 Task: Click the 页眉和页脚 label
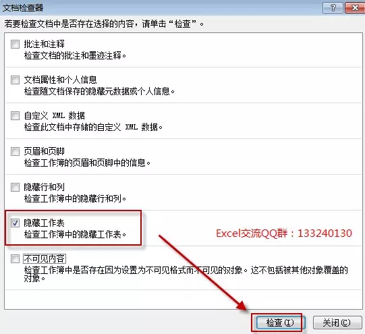(45, 151)
